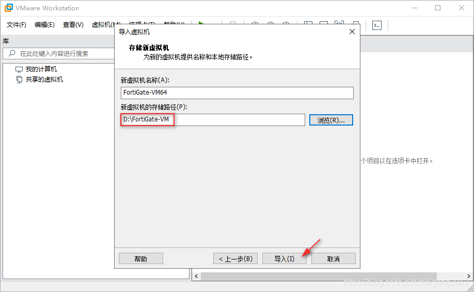Click the monitor icon beside 我的计算机
The height and width of the screenshot is (292, 474).
coord(19,69)
